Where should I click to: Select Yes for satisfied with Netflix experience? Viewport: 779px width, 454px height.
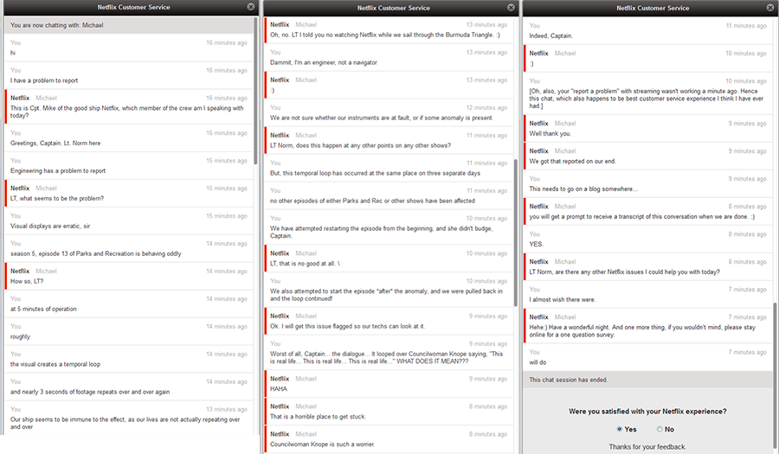[619, 429]
